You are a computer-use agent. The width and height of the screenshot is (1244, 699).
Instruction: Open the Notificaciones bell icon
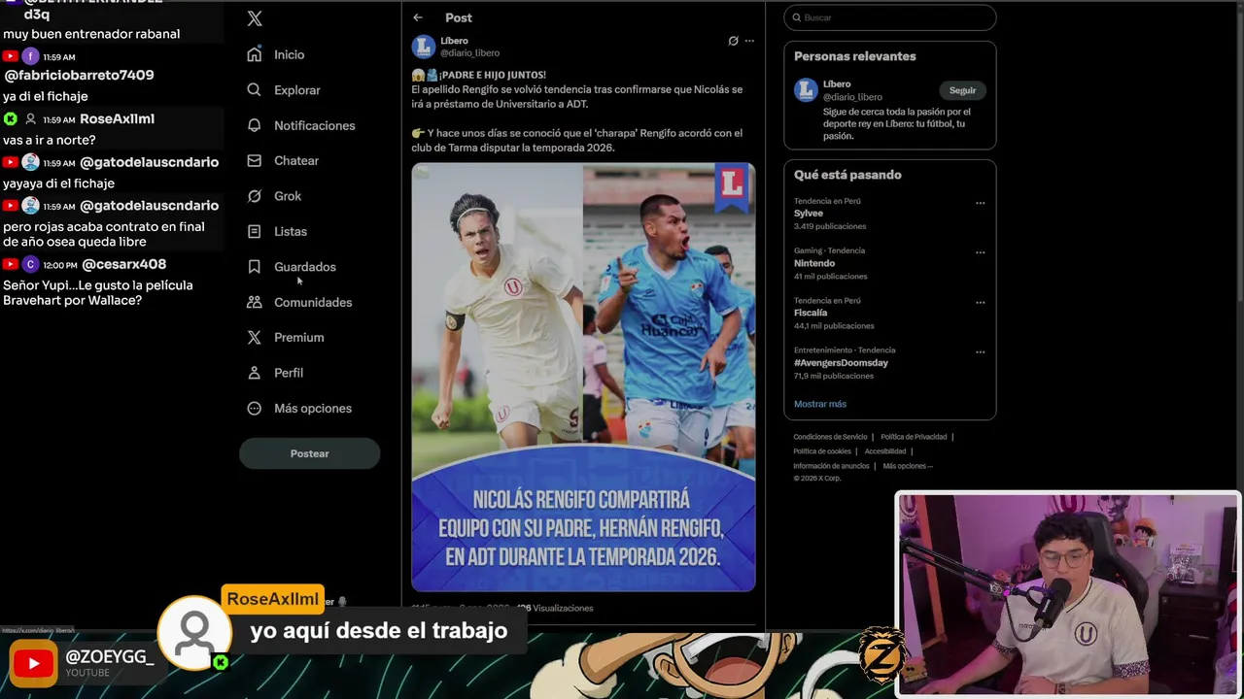[255, 125]
